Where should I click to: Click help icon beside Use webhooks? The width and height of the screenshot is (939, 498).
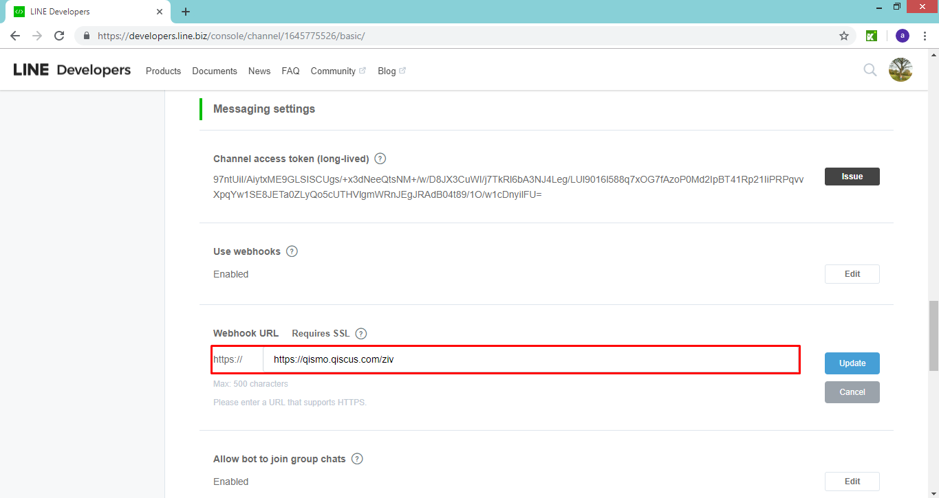click(x=292, y=251)
